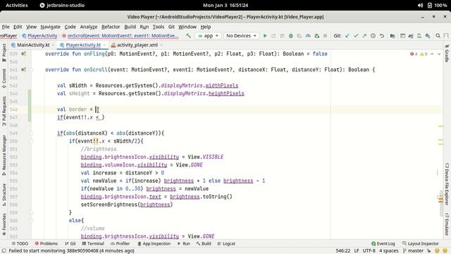Click the Debug app bug icon
This screenshot has width=451, height=254.
[x=291, y=36]
